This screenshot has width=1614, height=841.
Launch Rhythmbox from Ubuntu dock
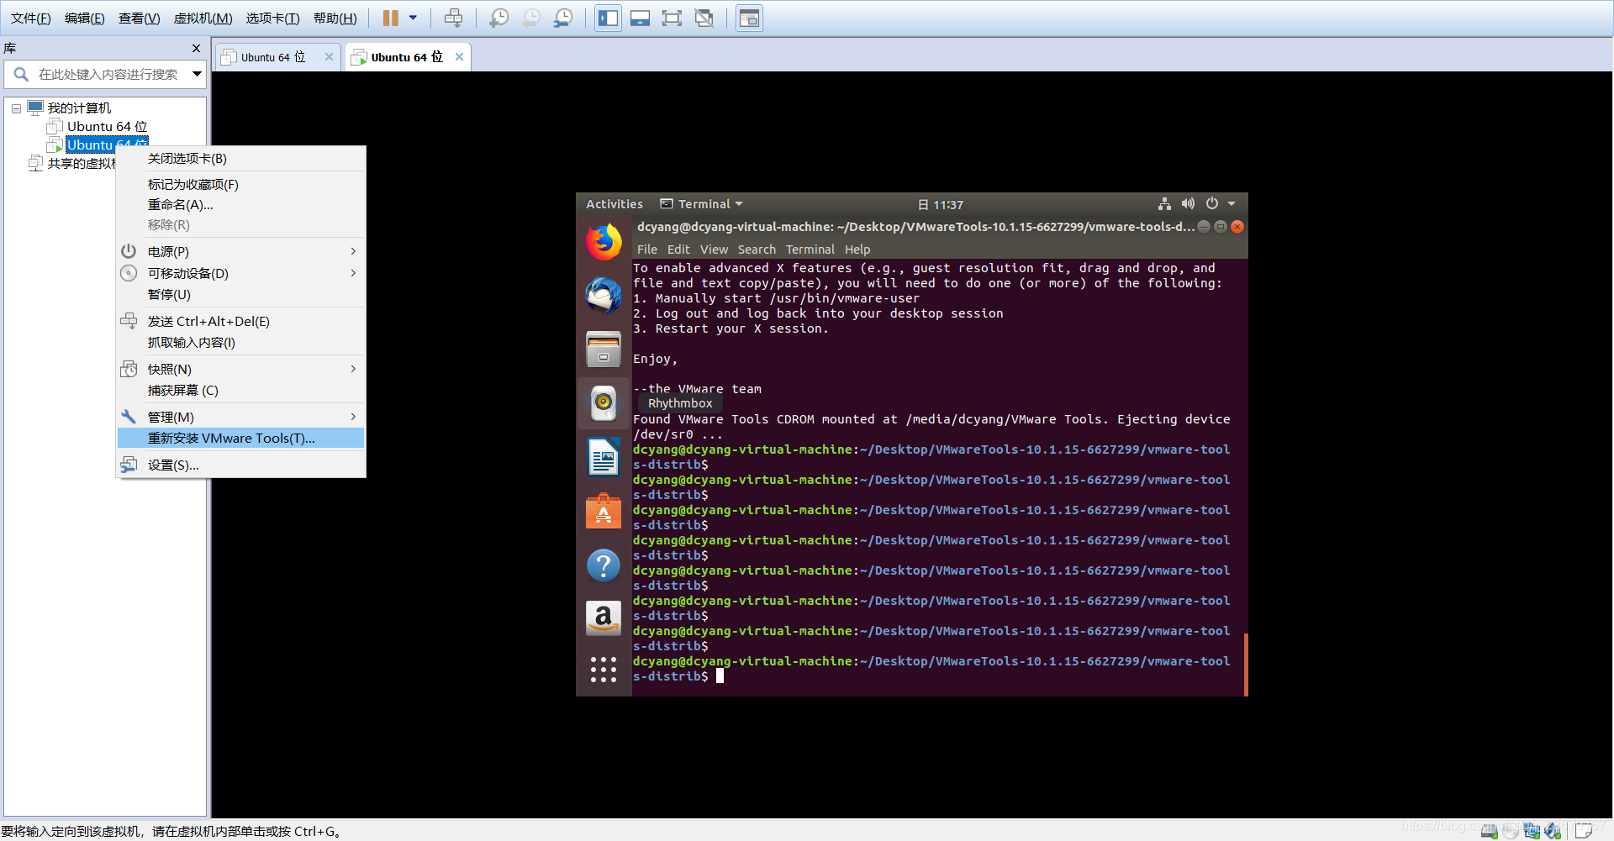coord(604,403)
